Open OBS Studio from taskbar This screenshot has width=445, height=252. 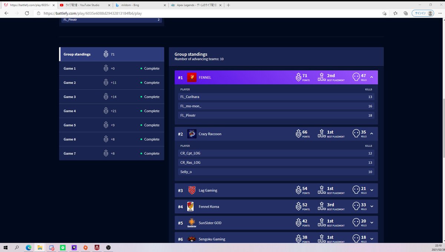tap(108, 248)
